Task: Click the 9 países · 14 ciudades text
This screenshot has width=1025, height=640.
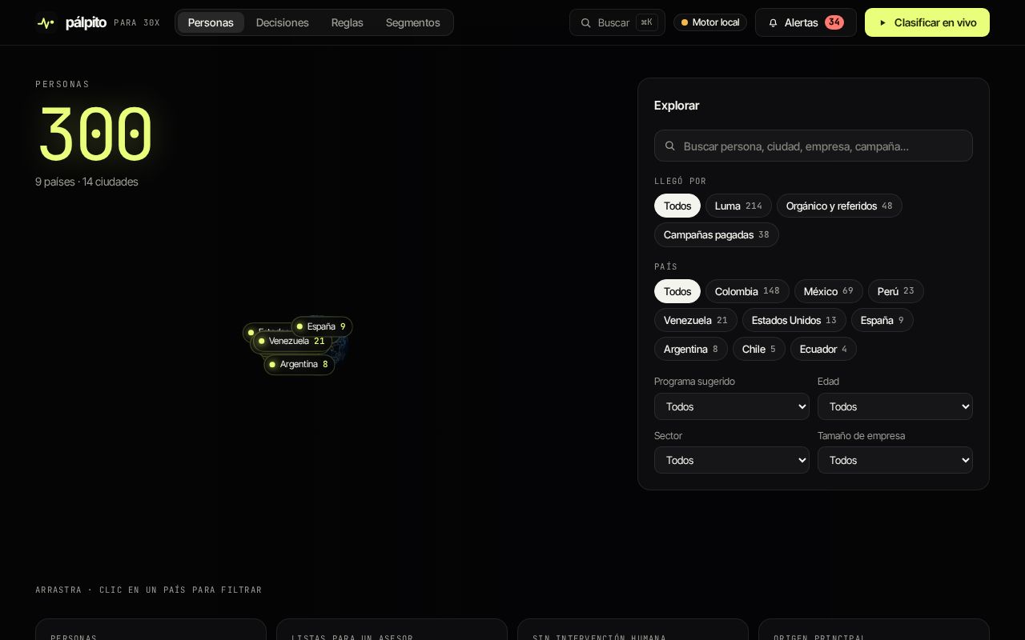Action: tap(86, 182)
